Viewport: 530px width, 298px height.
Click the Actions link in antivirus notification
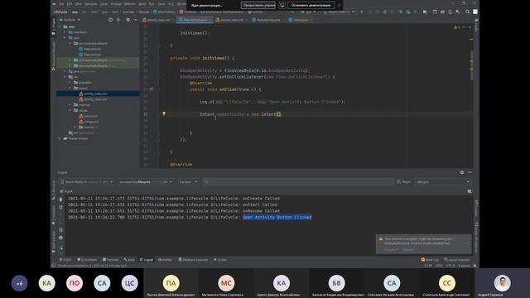pyautogui.click(x=390, y=250)
